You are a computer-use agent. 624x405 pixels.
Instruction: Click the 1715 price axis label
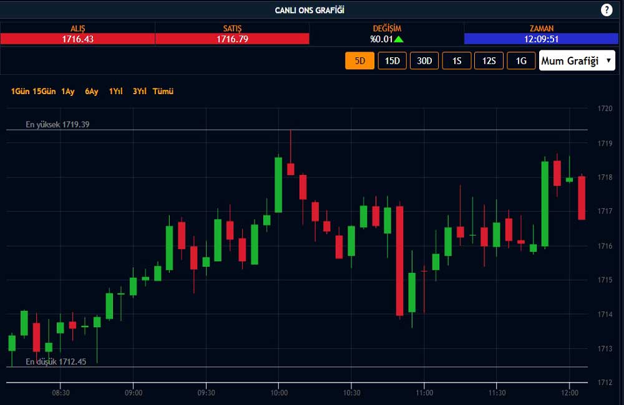click(x=605, y=280)
